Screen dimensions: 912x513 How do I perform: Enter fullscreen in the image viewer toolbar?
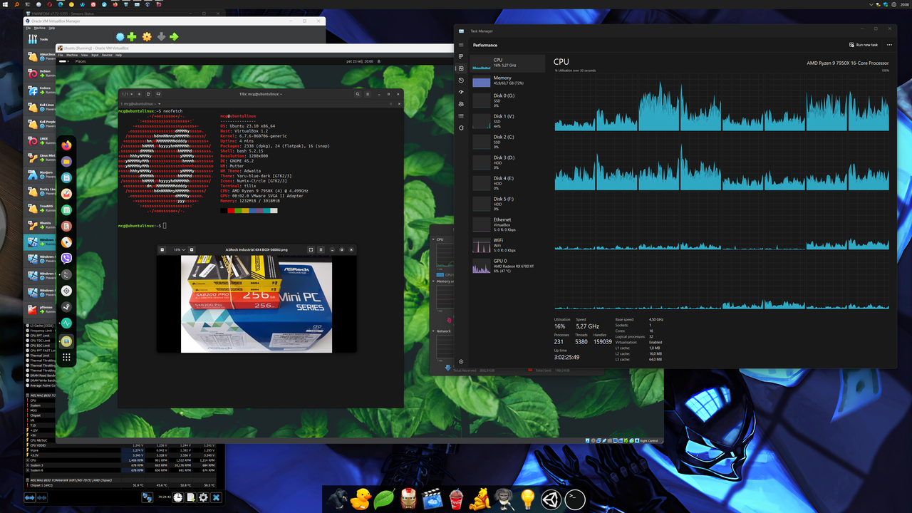pyautogui.click(x=311, y=249)
